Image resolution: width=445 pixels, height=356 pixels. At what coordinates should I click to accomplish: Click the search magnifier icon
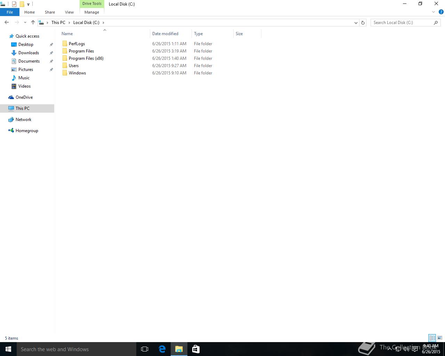click(436, 23)
